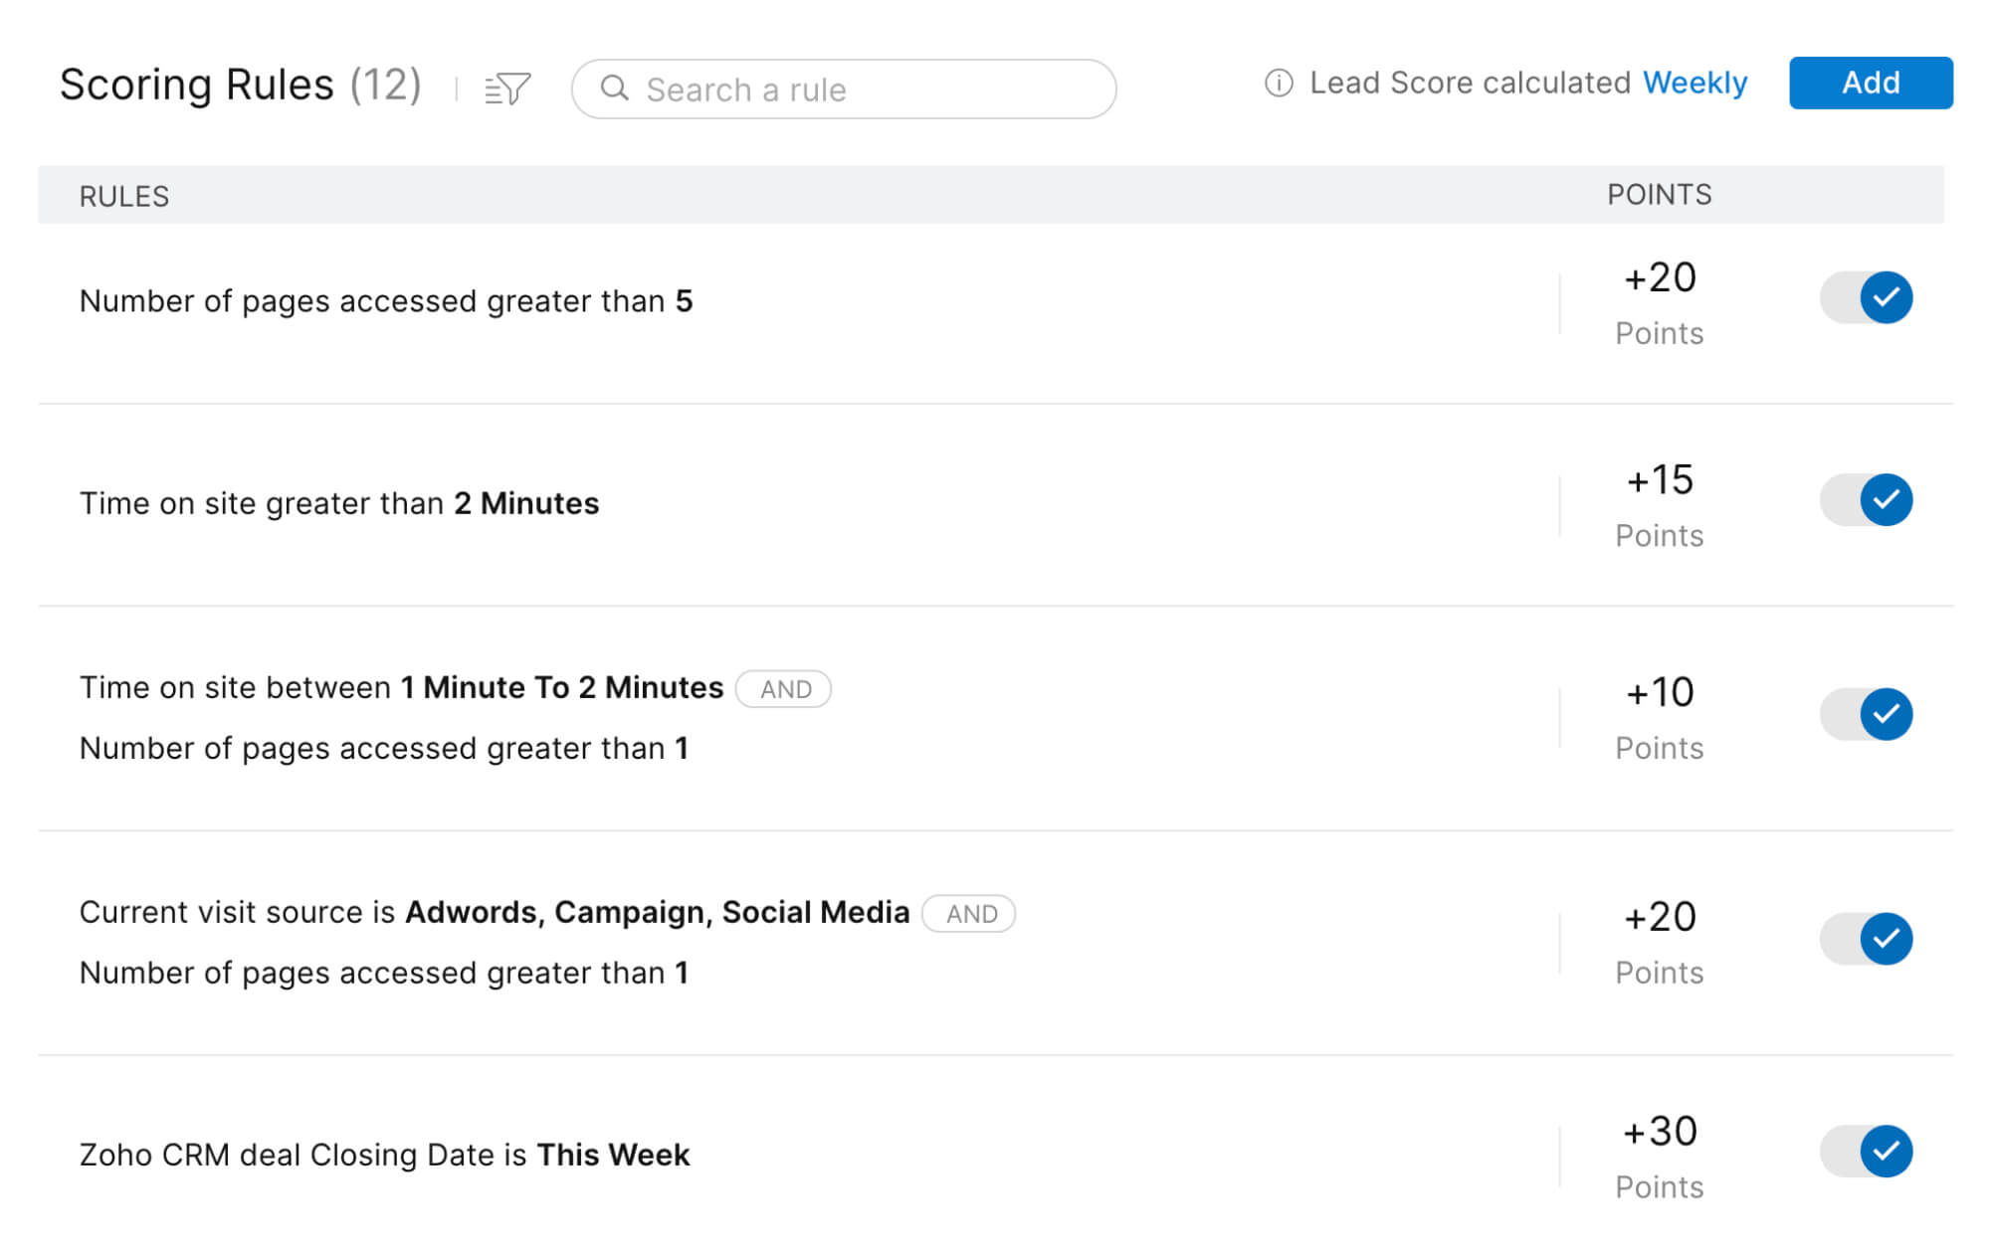Click the POINTS column header
Screen dimensions: 1990x1255
(1659, 194)
